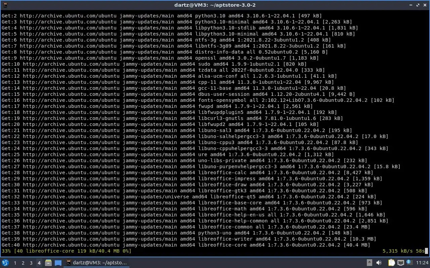Screen dimensions: 430x268
Task: Click the Get:15 dbus-user-session line
Action: point(178,94)
